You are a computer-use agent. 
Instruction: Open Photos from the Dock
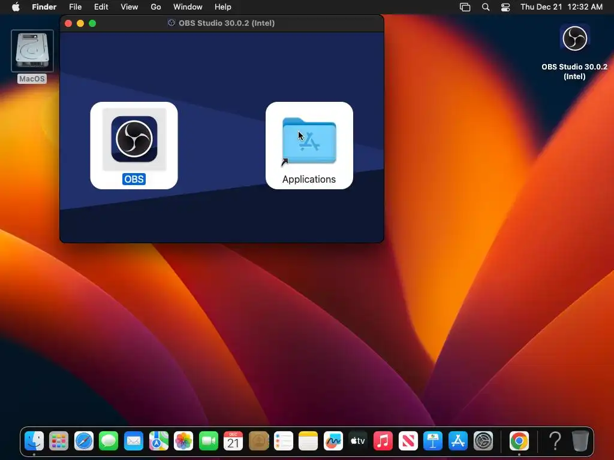tap(183, 441)
